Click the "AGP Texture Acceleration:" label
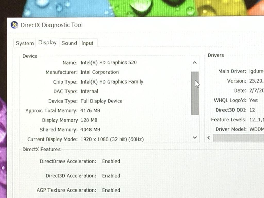This screenshot has height=198, width=264. [x=67, y=190]
